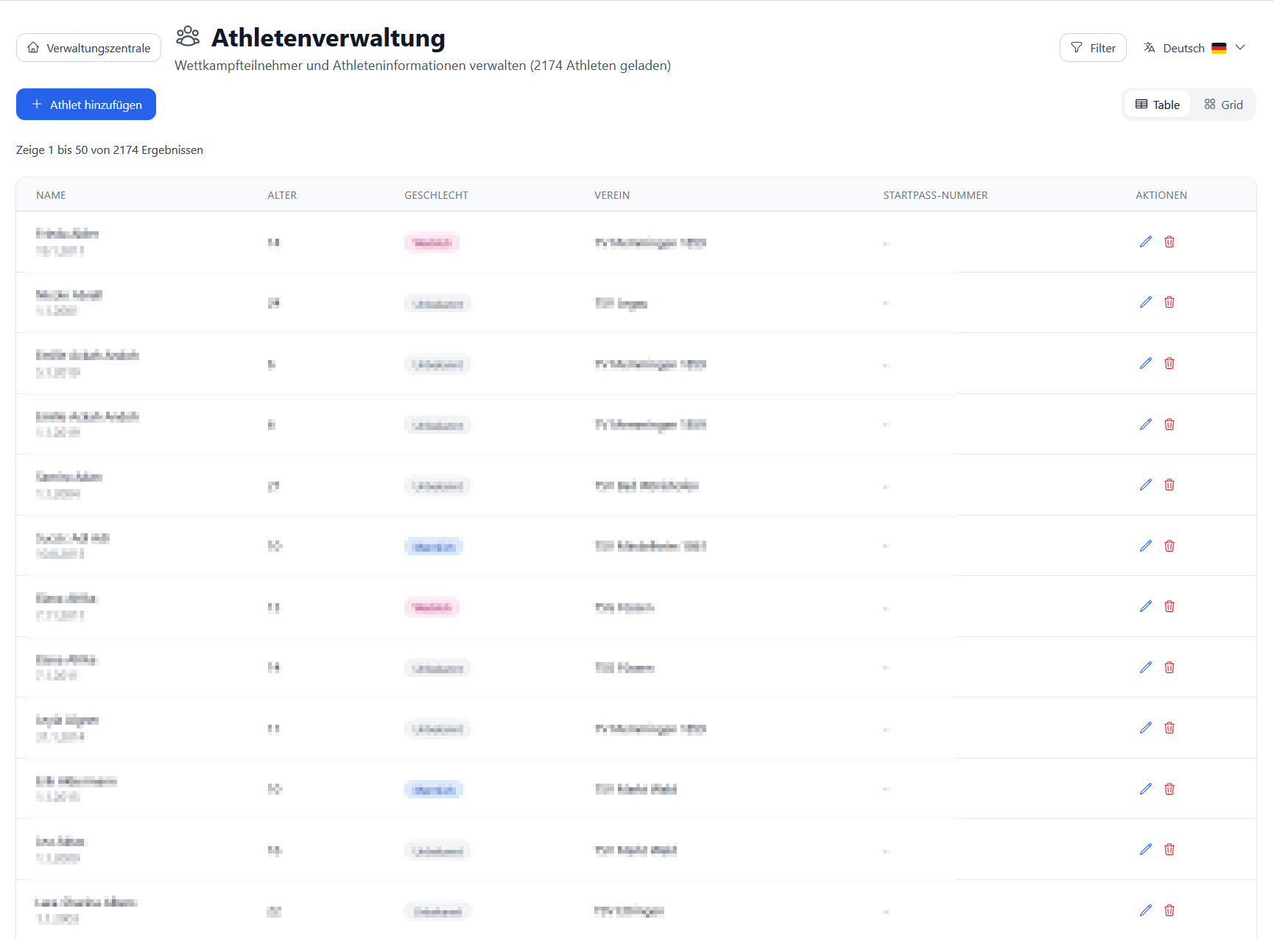The image size is (1274, 939).
Task: Switch to the Grid view
Action: (x=1223, y=105)
